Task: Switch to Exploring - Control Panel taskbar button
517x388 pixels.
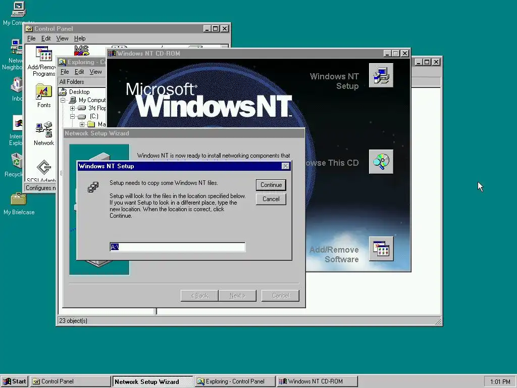Action: point(235,381)
